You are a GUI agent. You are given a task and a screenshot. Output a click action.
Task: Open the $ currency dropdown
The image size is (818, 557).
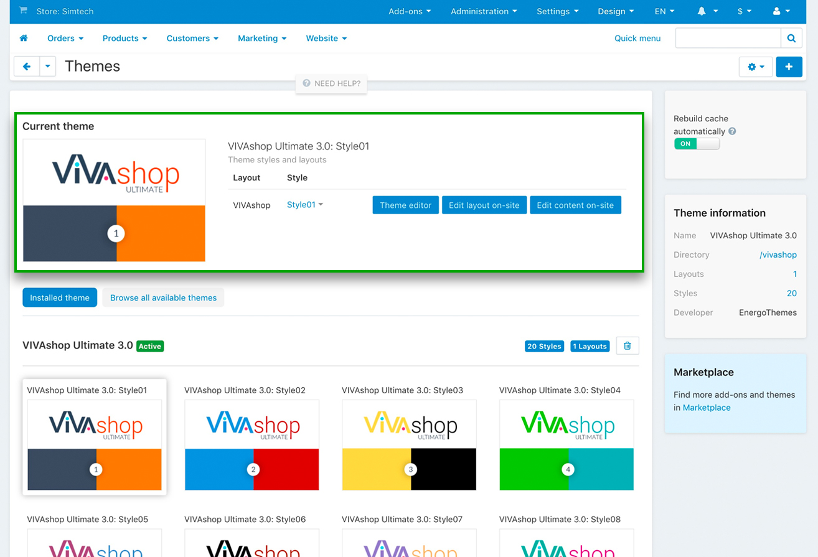[745, 11]
